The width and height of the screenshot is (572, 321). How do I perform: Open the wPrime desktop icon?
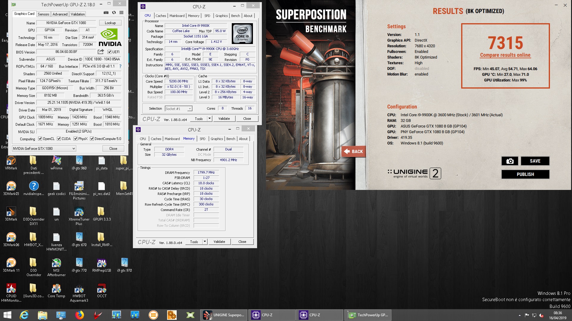[x=56, y=163]
